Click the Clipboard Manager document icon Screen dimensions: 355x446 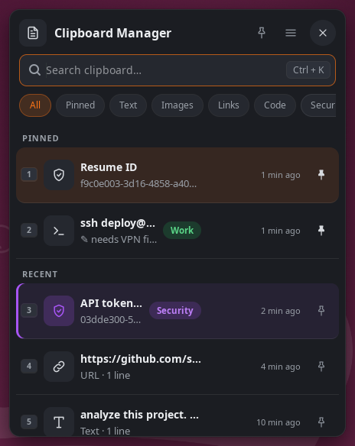(33, 33)
